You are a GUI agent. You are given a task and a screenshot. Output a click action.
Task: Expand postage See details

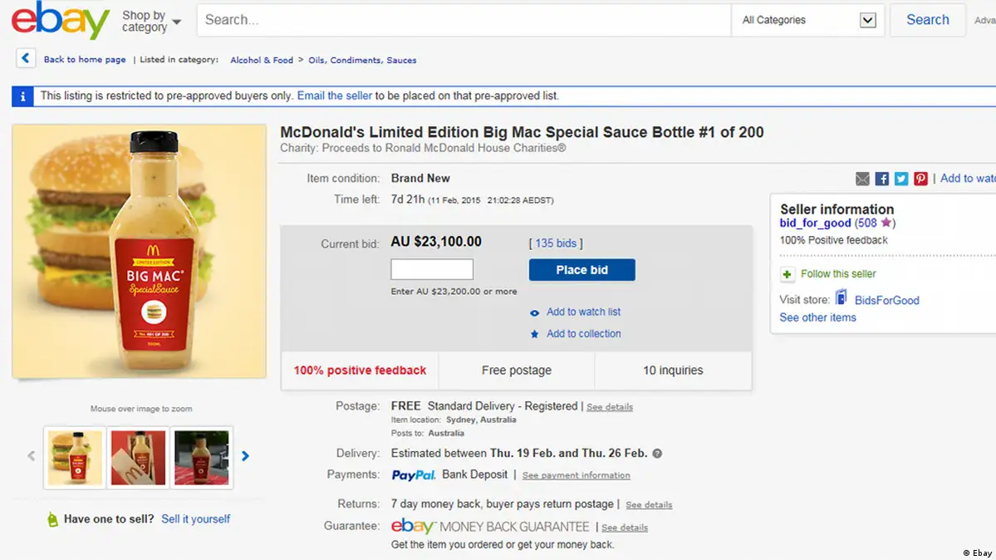(610, 407)
